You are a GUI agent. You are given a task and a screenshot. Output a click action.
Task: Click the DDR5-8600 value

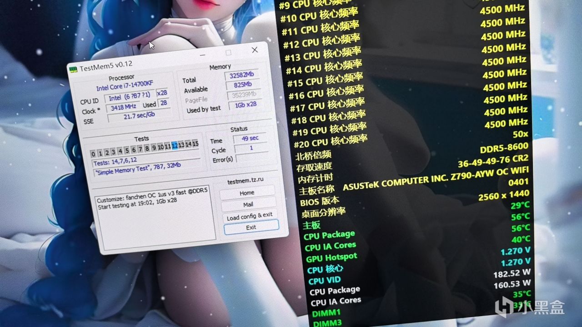tap(504, 148)
